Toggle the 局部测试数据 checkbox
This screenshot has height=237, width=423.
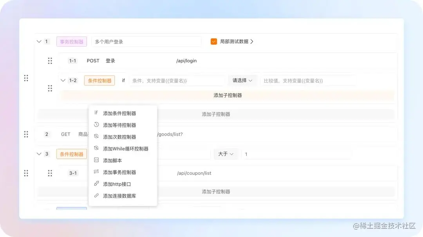tap(214, 42)
